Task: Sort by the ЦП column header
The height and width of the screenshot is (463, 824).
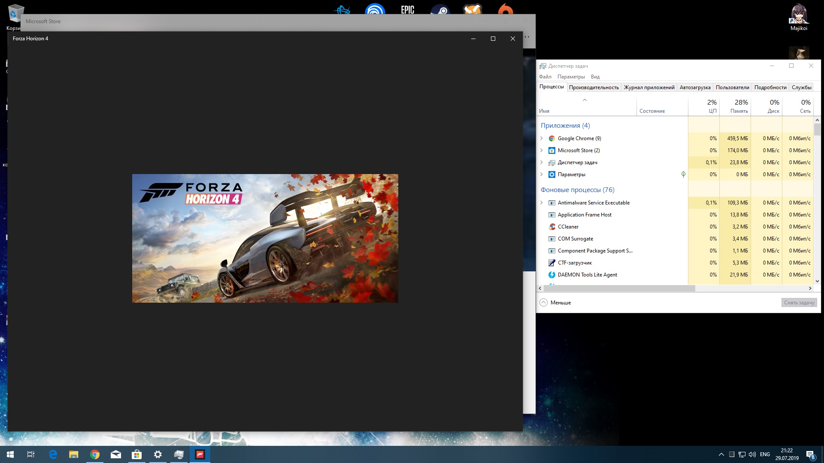Action: click(704, 106)
